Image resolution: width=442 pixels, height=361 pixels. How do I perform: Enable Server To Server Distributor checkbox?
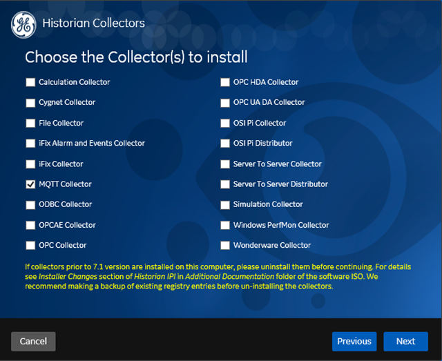pyautogui.click(x=225, y=184)
